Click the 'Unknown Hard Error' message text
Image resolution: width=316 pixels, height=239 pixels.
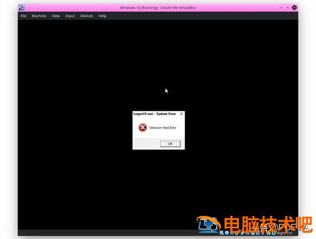click(x=162, y=128)
